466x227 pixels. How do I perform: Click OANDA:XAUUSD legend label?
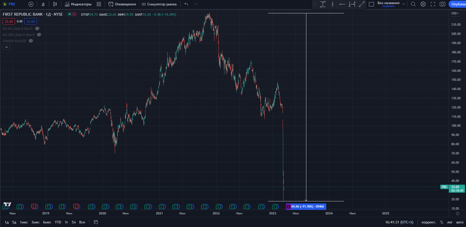15,41
